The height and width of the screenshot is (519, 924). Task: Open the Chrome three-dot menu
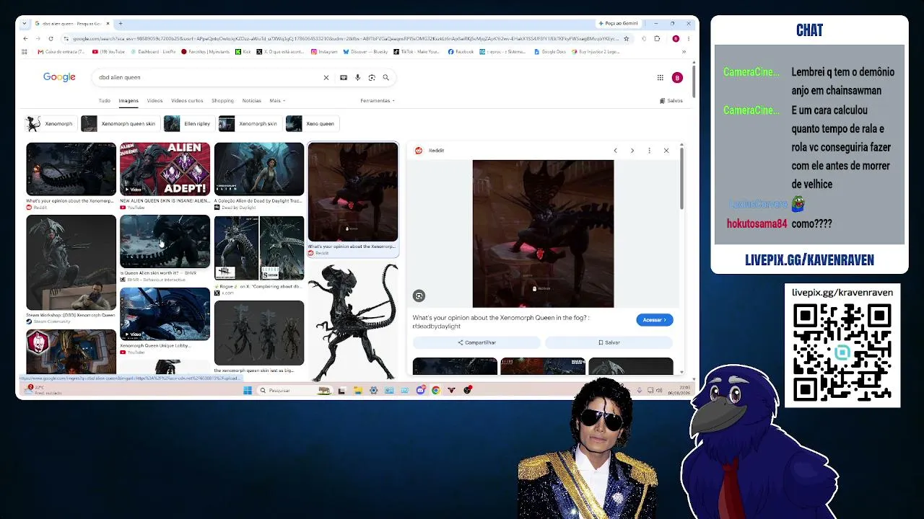688,38
